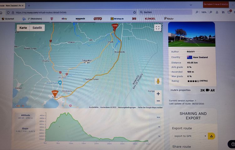This screenshot has height=150, width=235.
Task: Zoom in on the map
Action: pyautogui.click(x=158, y=94)
